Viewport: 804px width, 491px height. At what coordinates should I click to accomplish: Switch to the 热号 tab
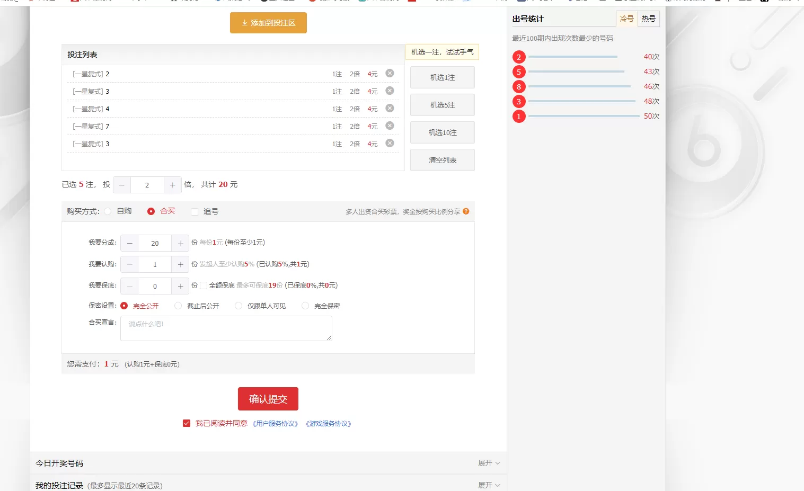click(648, 19)
